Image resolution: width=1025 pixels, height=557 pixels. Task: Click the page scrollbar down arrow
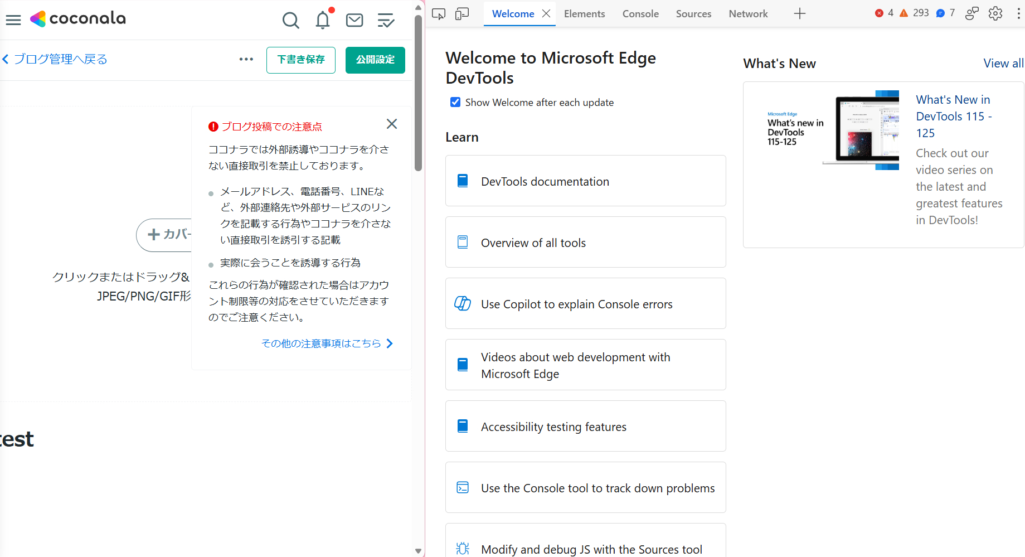point(418,551)
